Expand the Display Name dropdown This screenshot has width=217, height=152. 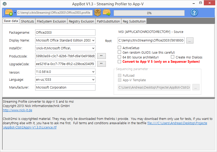click(x=93, y=40)
